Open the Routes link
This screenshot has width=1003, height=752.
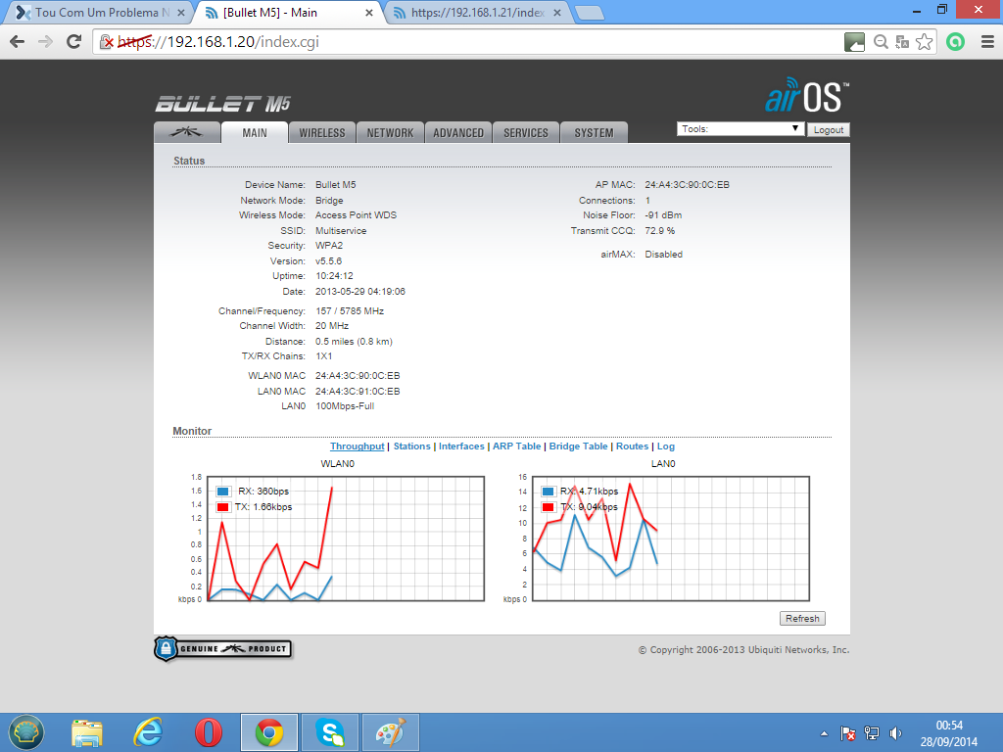tap(632, 446)
